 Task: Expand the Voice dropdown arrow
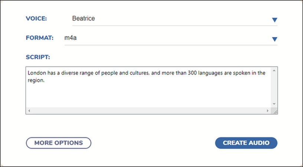tap(274, 20)
